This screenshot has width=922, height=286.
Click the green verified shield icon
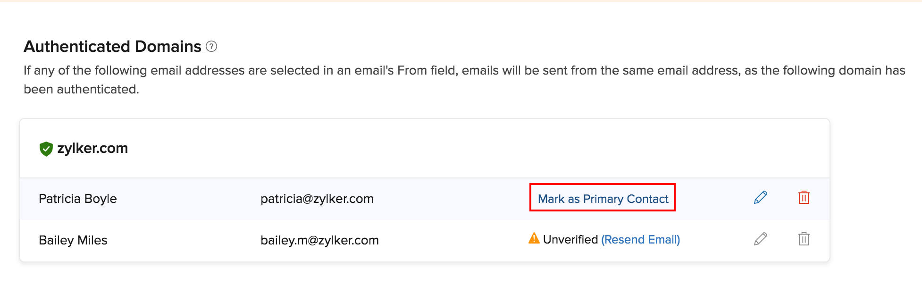pos(46,149)
